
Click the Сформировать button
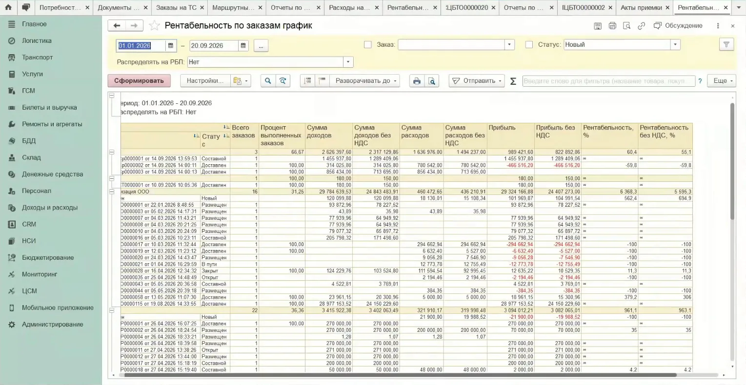(139, 81)
